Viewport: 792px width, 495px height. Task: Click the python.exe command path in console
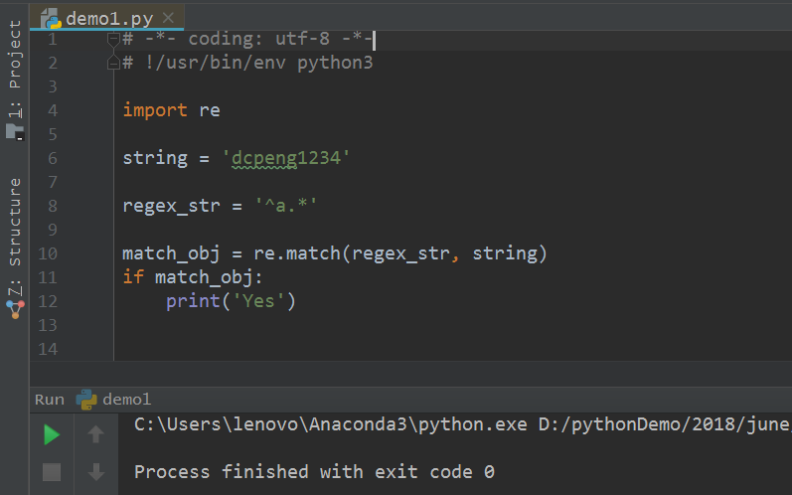pyautogui.click(x=330, y=424)
